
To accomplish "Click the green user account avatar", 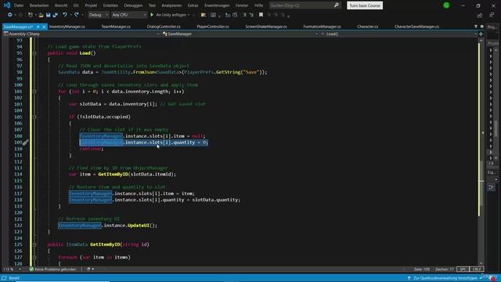I will point(446,5).
